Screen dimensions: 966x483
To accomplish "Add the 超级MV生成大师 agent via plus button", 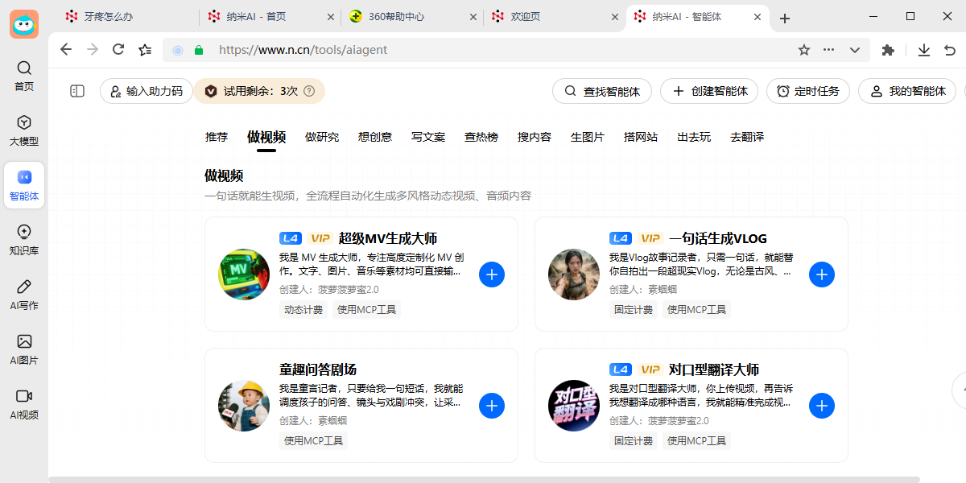I will tap(492, 274).
